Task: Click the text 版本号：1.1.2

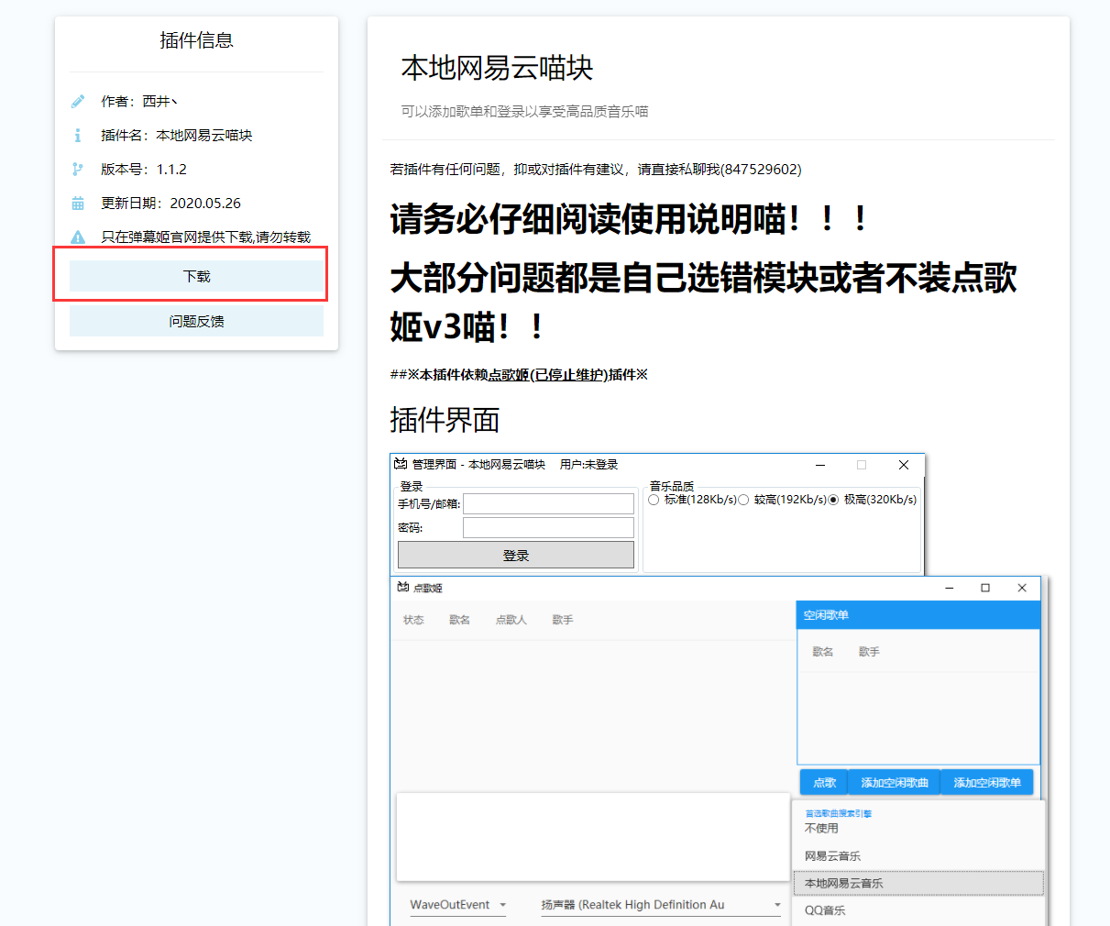Action: (144, 170)
